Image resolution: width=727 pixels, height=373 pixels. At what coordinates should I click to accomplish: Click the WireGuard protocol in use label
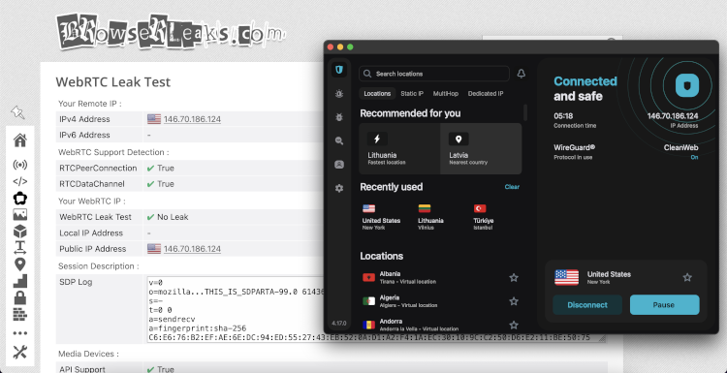click(x=574, y=151)
